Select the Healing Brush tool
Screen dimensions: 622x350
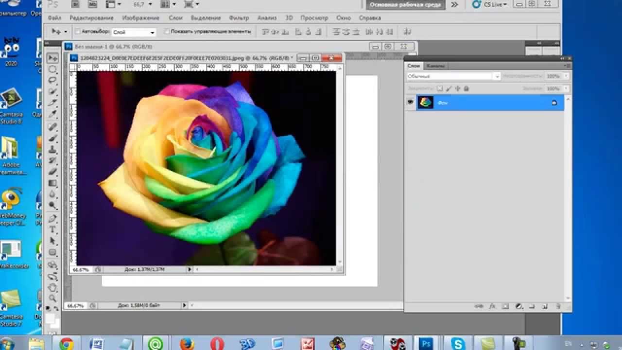click(52, 127)
